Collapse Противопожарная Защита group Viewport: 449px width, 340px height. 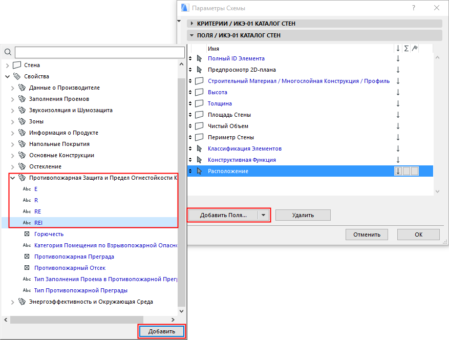(13, 178)
